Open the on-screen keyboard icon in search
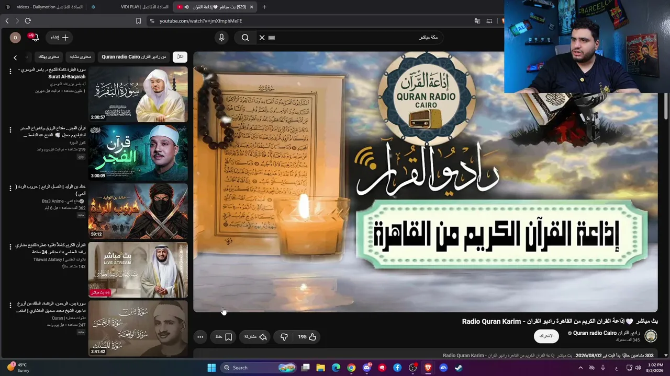The image size is (670, 376). point(272,38)
